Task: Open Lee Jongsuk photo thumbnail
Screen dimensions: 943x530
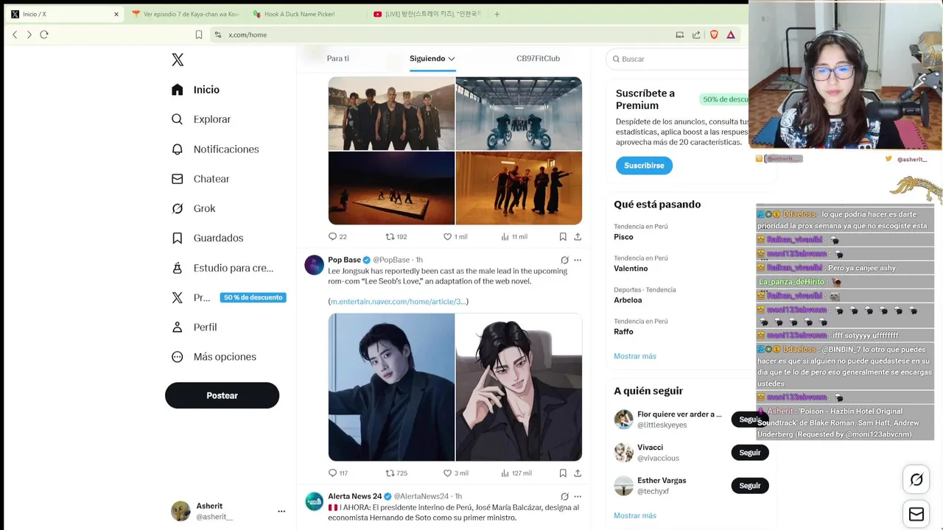Action: point(391,387)
